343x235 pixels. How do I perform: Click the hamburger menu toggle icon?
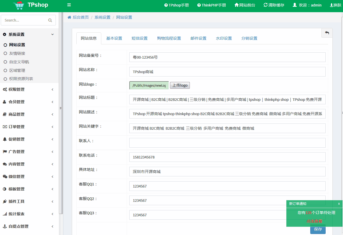(x=69, y=5)
